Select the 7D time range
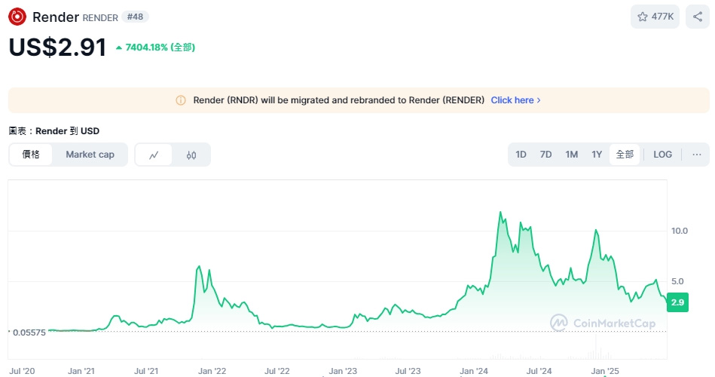Image resolution: width=715 pixels, height=377 pixels. (x=545, y=155)
